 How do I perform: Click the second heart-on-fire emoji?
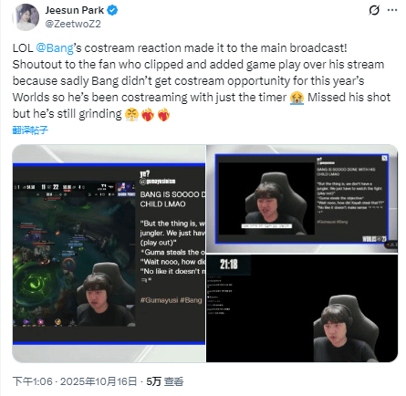point(163,114)
